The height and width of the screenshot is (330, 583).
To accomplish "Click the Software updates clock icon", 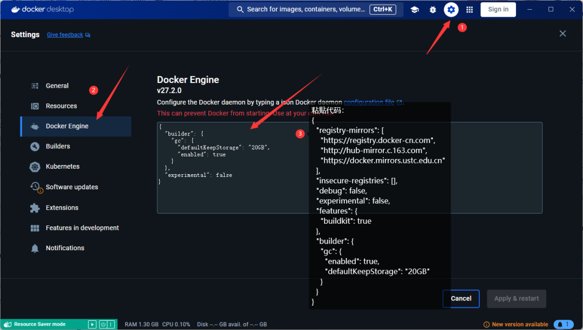I will 36,188.
